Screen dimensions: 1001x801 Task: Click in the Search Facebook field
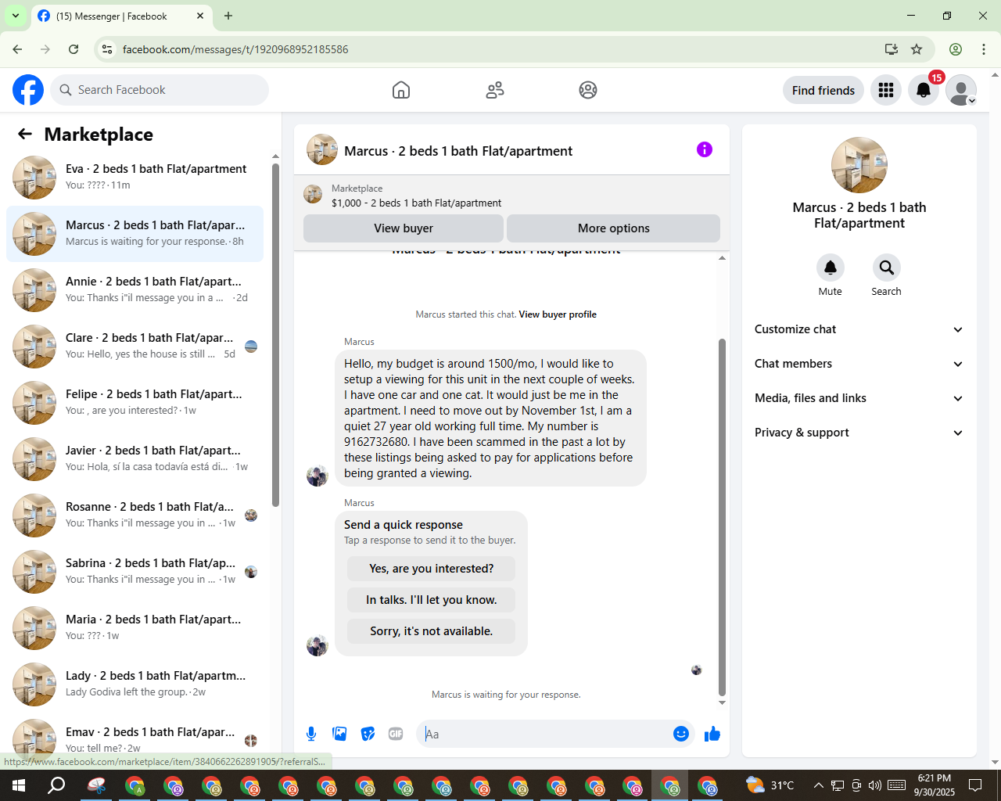pos(160,90)
